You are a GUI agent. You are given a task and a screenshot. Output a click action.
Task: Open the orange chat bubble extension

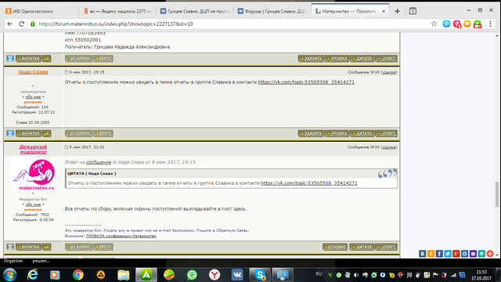click(x=467, y=23)
